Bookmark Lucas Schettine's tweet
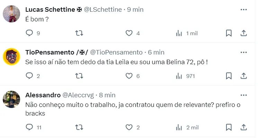 (x=229, y=33)
